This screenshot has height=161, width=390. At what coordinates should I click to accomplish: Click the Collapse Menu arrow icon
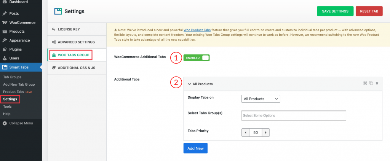5,123
